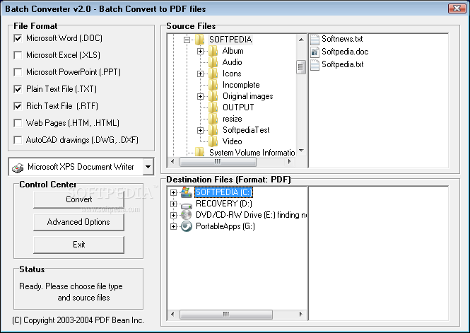This screenshot has width=470, height=333.
Task: Uncheck Plain Text File (.TXT)
Action: (x=18, y=89)
